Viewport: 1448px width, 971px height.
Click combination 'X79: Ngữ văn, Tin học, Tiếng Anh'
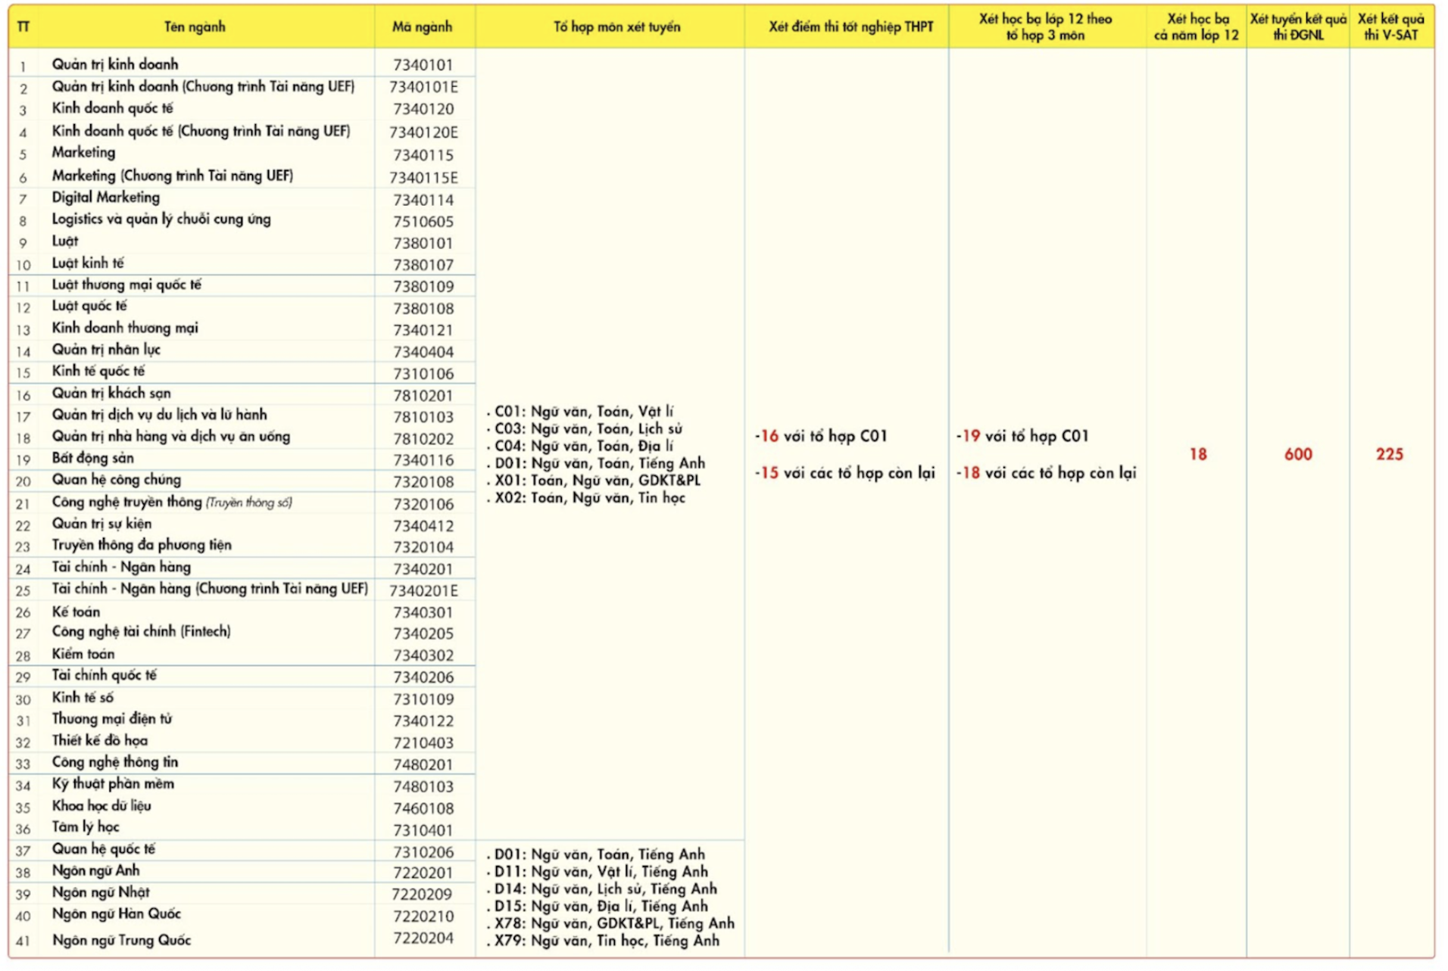(607, 941)
